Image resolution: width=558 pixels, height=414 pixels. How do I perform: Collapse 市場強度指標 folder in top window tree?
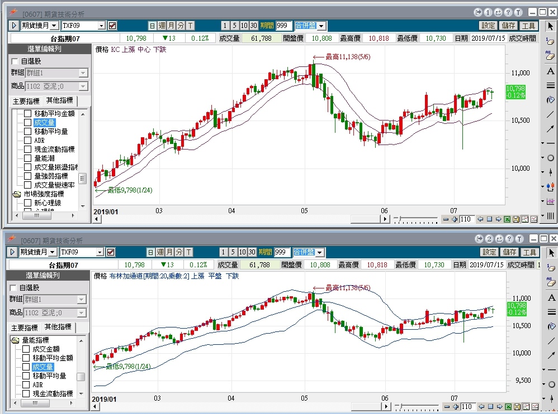click(17, 194)
